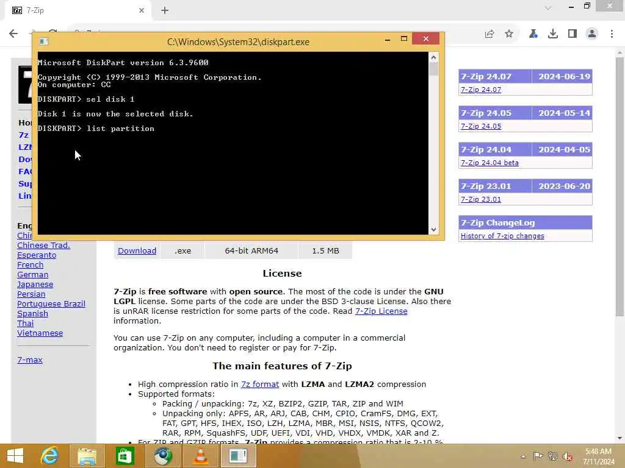Switch language to Thai
Viewport: 625px width, 468px height.
pyautogui.click(x=25, y=323)
